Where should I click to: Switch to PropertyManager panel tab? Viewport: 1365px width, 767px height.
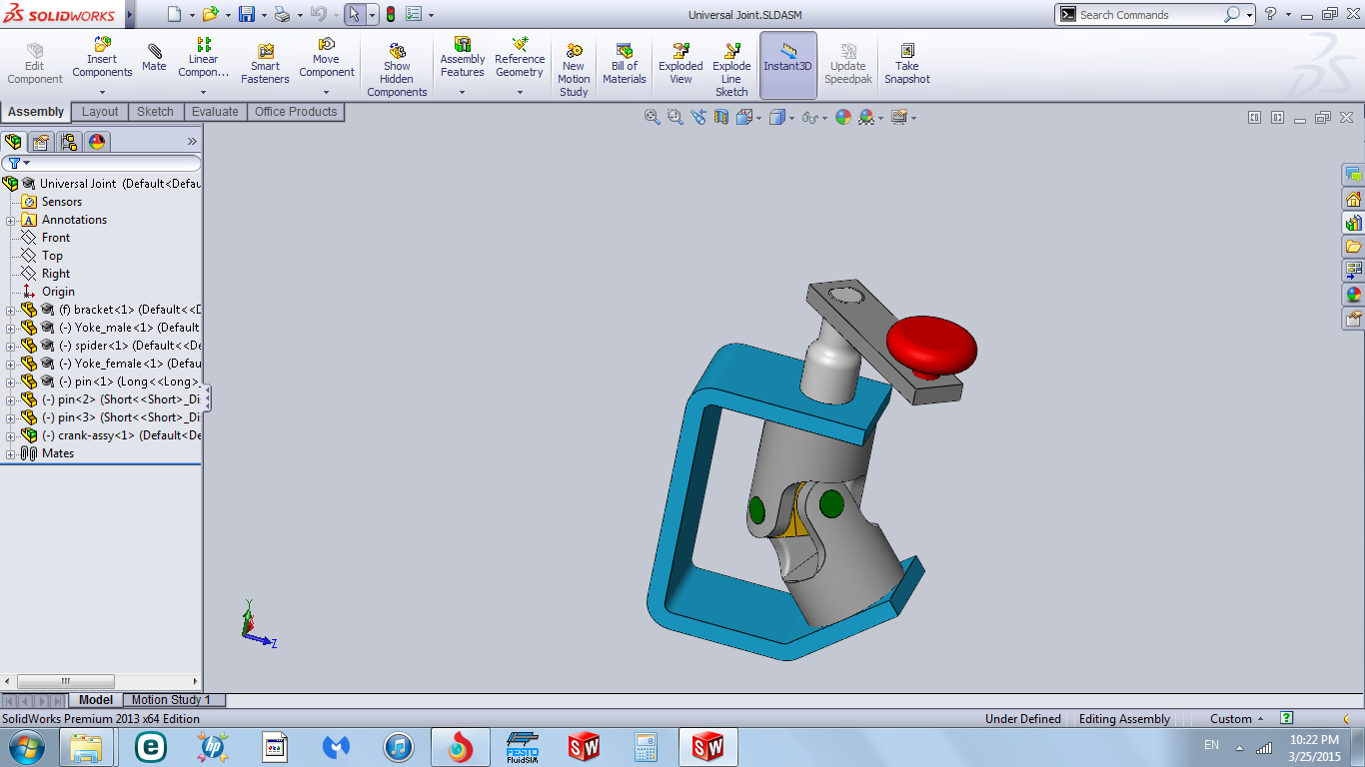[41, 141]
